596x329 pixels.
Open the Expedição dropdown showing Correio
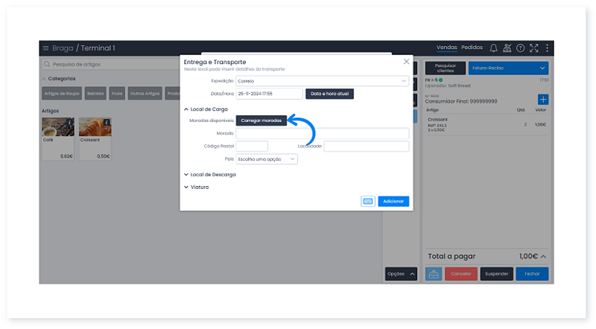click(x=322, y=80)
